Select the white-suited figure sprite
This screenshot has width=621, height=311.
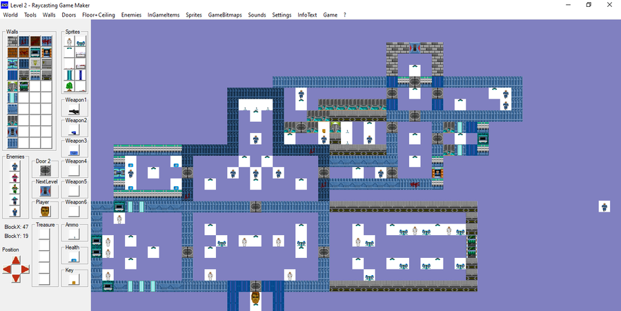[x=69, y=41]
